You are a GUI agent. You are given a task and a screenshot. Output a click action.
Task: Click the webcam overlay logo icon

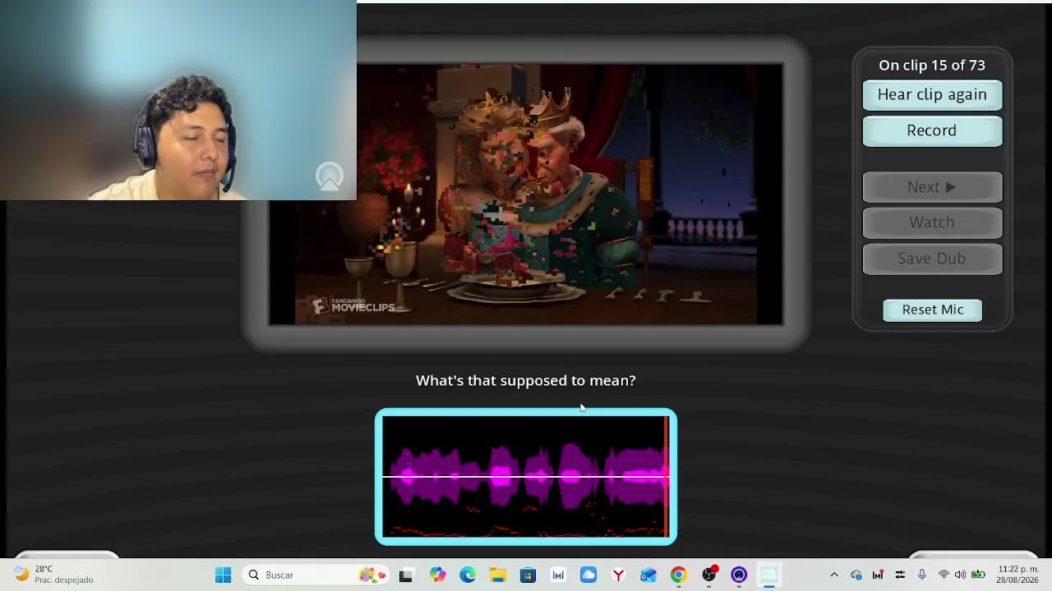330,177
